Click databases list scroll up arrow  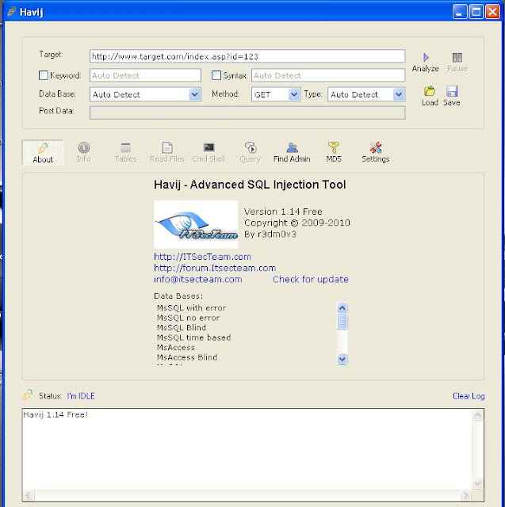tap(342, 308)
